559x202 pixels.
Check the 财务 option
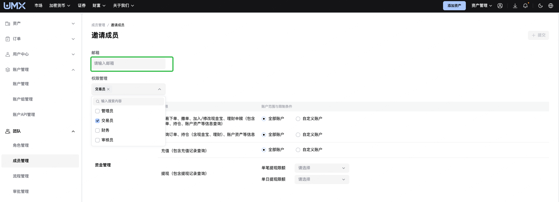point(97,130)
